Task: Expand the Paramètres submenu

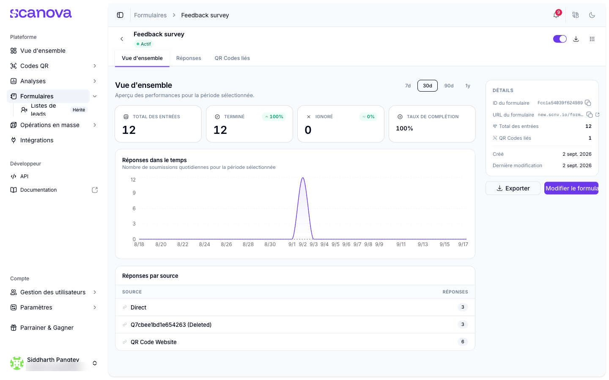Action: (95, 307)
